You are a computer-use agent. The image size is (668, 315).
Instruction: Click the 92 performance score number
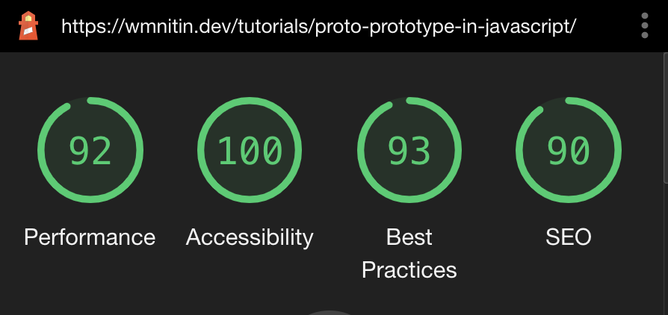[x=90, y=151]
